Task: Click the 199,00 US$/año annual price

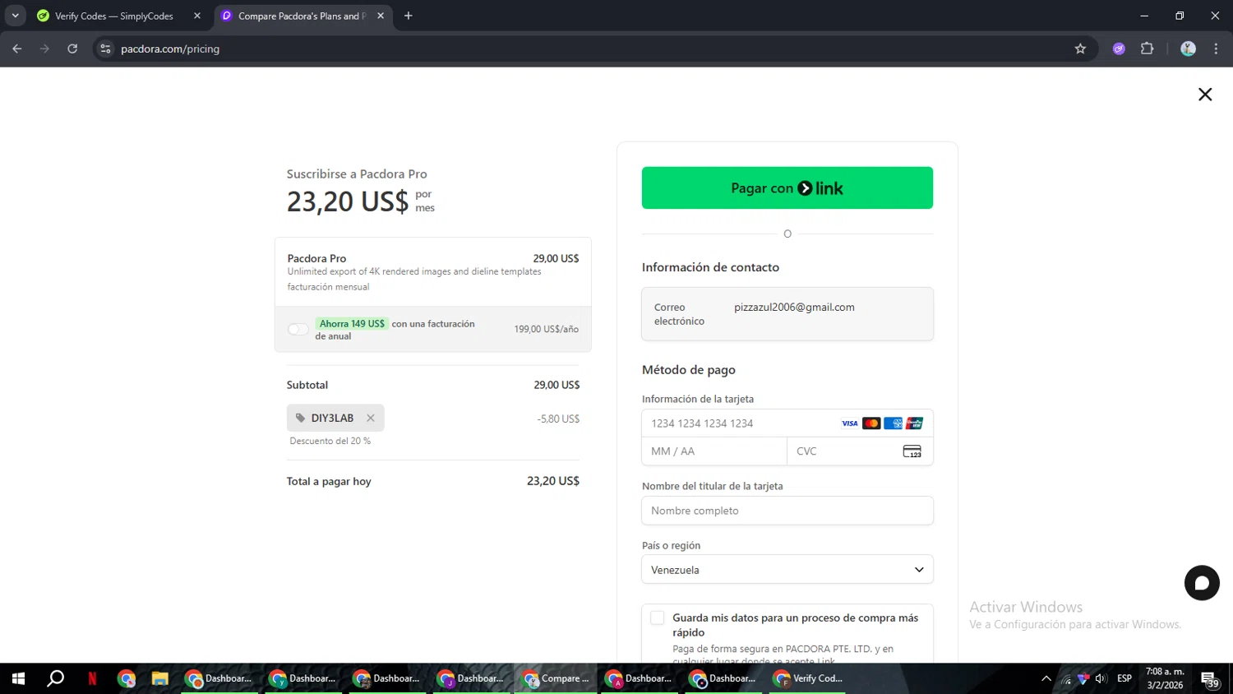Action: tap(547, 329)
